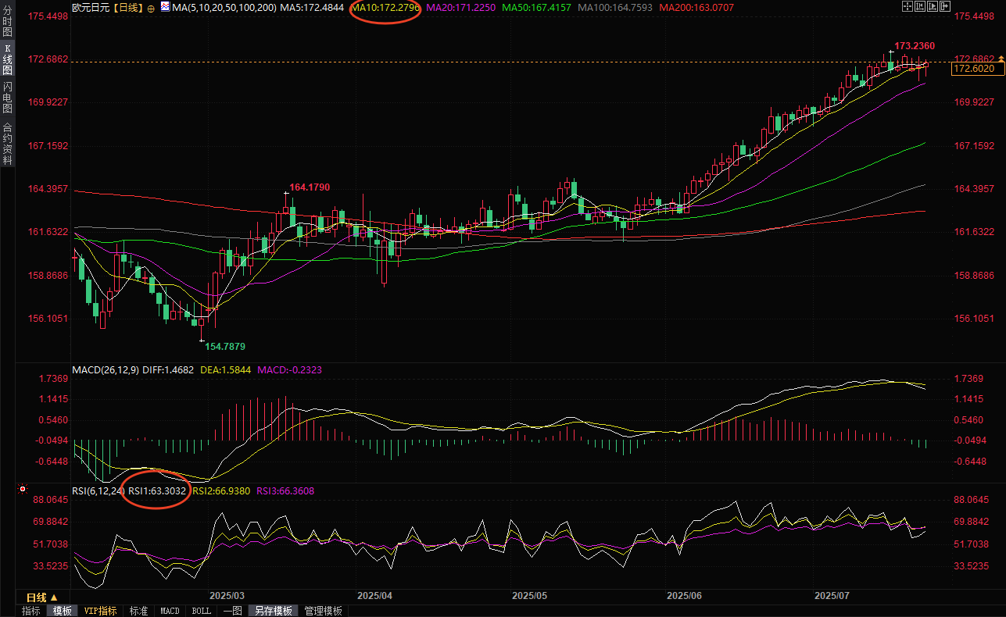The image size is (1006, 617).
Task: Open the 日线 period selector
Action: tap(42, 597)
